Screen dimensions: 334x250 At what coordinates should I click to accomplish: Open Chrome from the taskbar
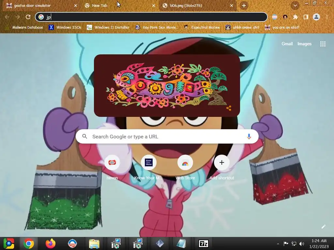pos(29,243)
